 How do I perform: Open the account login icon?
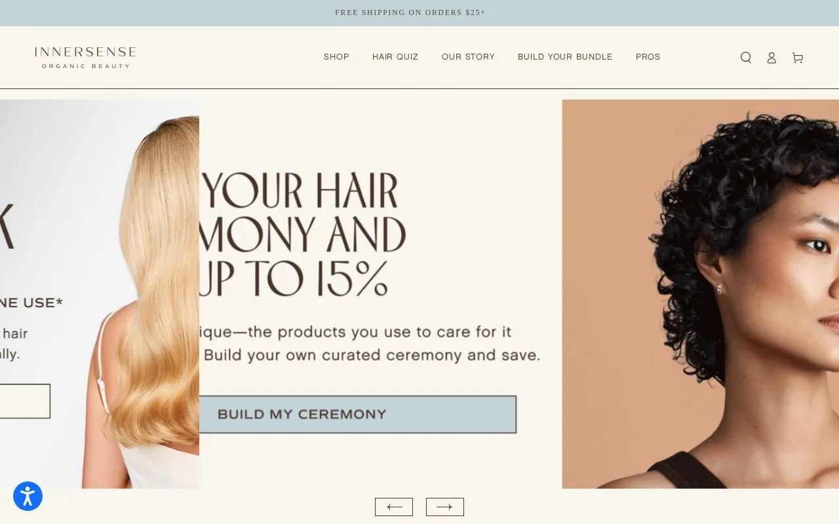point(771,58)
